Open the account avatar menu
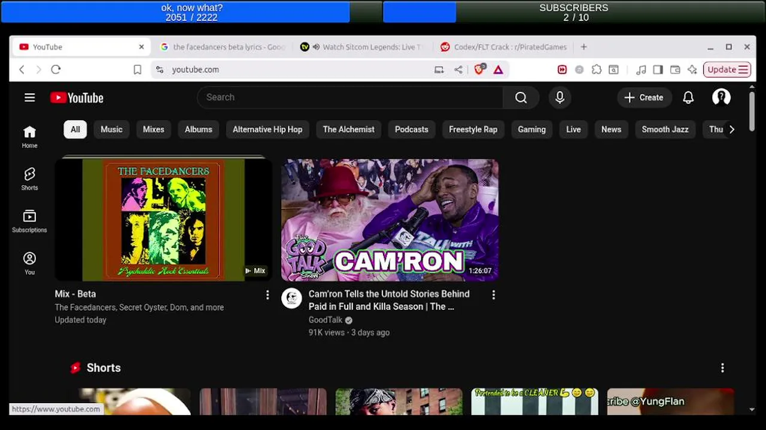Screen dimensions: 766x430 click(x=721, y=97)
